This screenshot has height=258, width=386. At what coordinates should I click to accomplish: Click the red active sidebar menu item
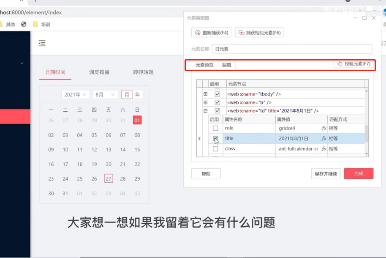coord(15,116)
